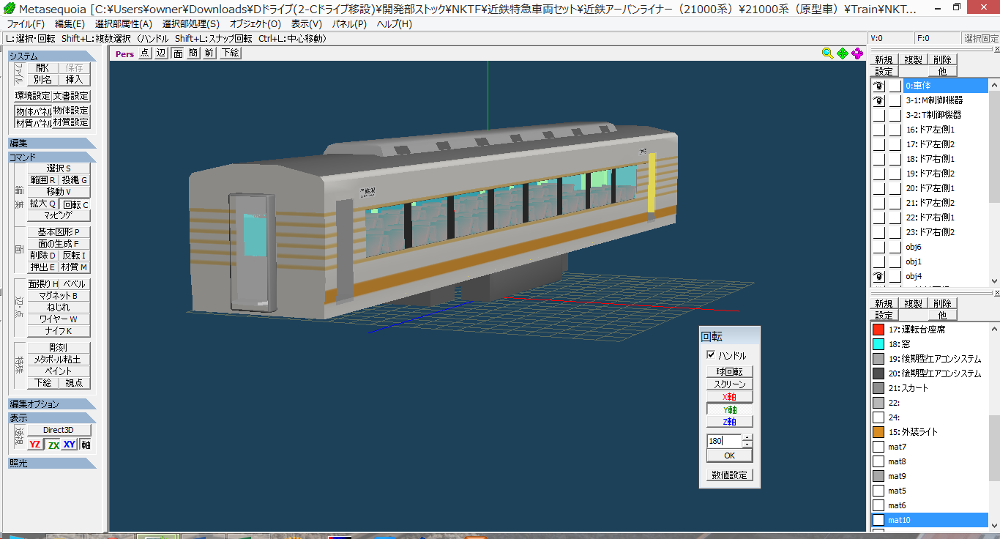Toggle the YZ axis lock button
Screen dimensions: 1000x539
[35, 445]
